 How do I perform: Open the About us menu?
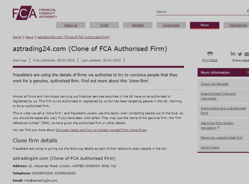[70, 25]
